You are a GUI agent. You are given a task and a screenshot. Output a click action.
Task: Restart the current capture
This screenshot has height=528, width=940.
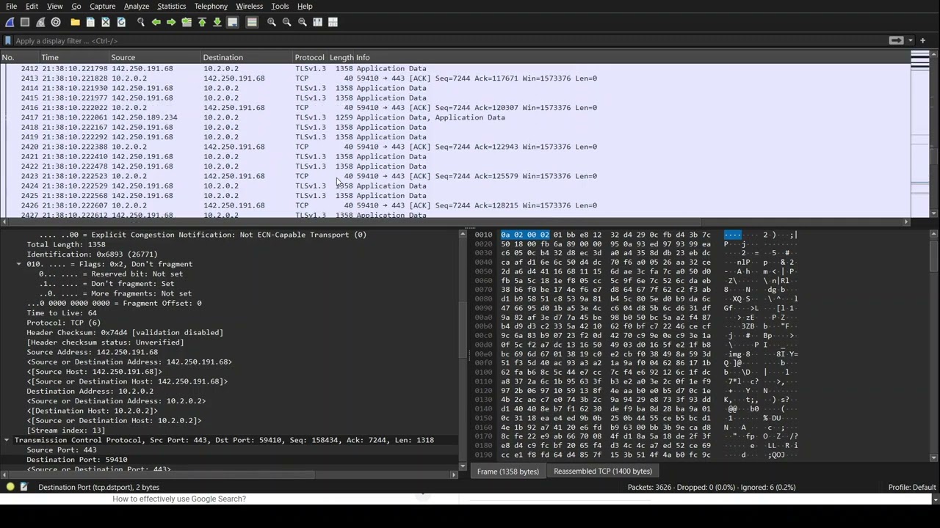pyautogui.click(x=40, y=22)
